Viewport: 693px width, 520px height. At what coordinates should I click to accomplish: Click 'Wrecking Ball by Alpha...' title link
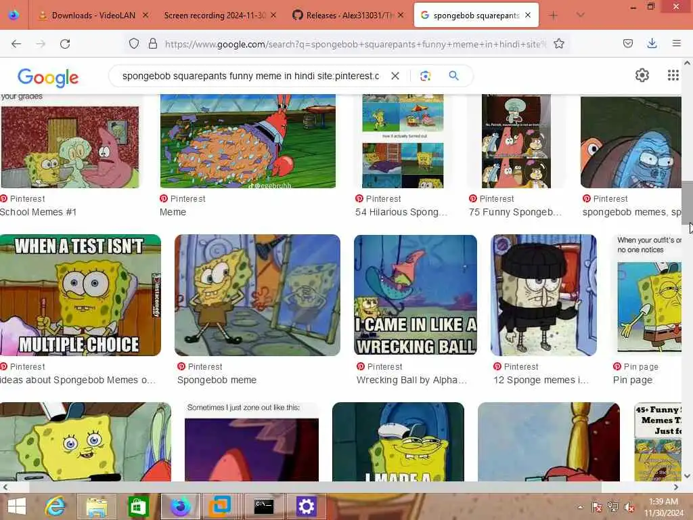[x=411, y=381]
